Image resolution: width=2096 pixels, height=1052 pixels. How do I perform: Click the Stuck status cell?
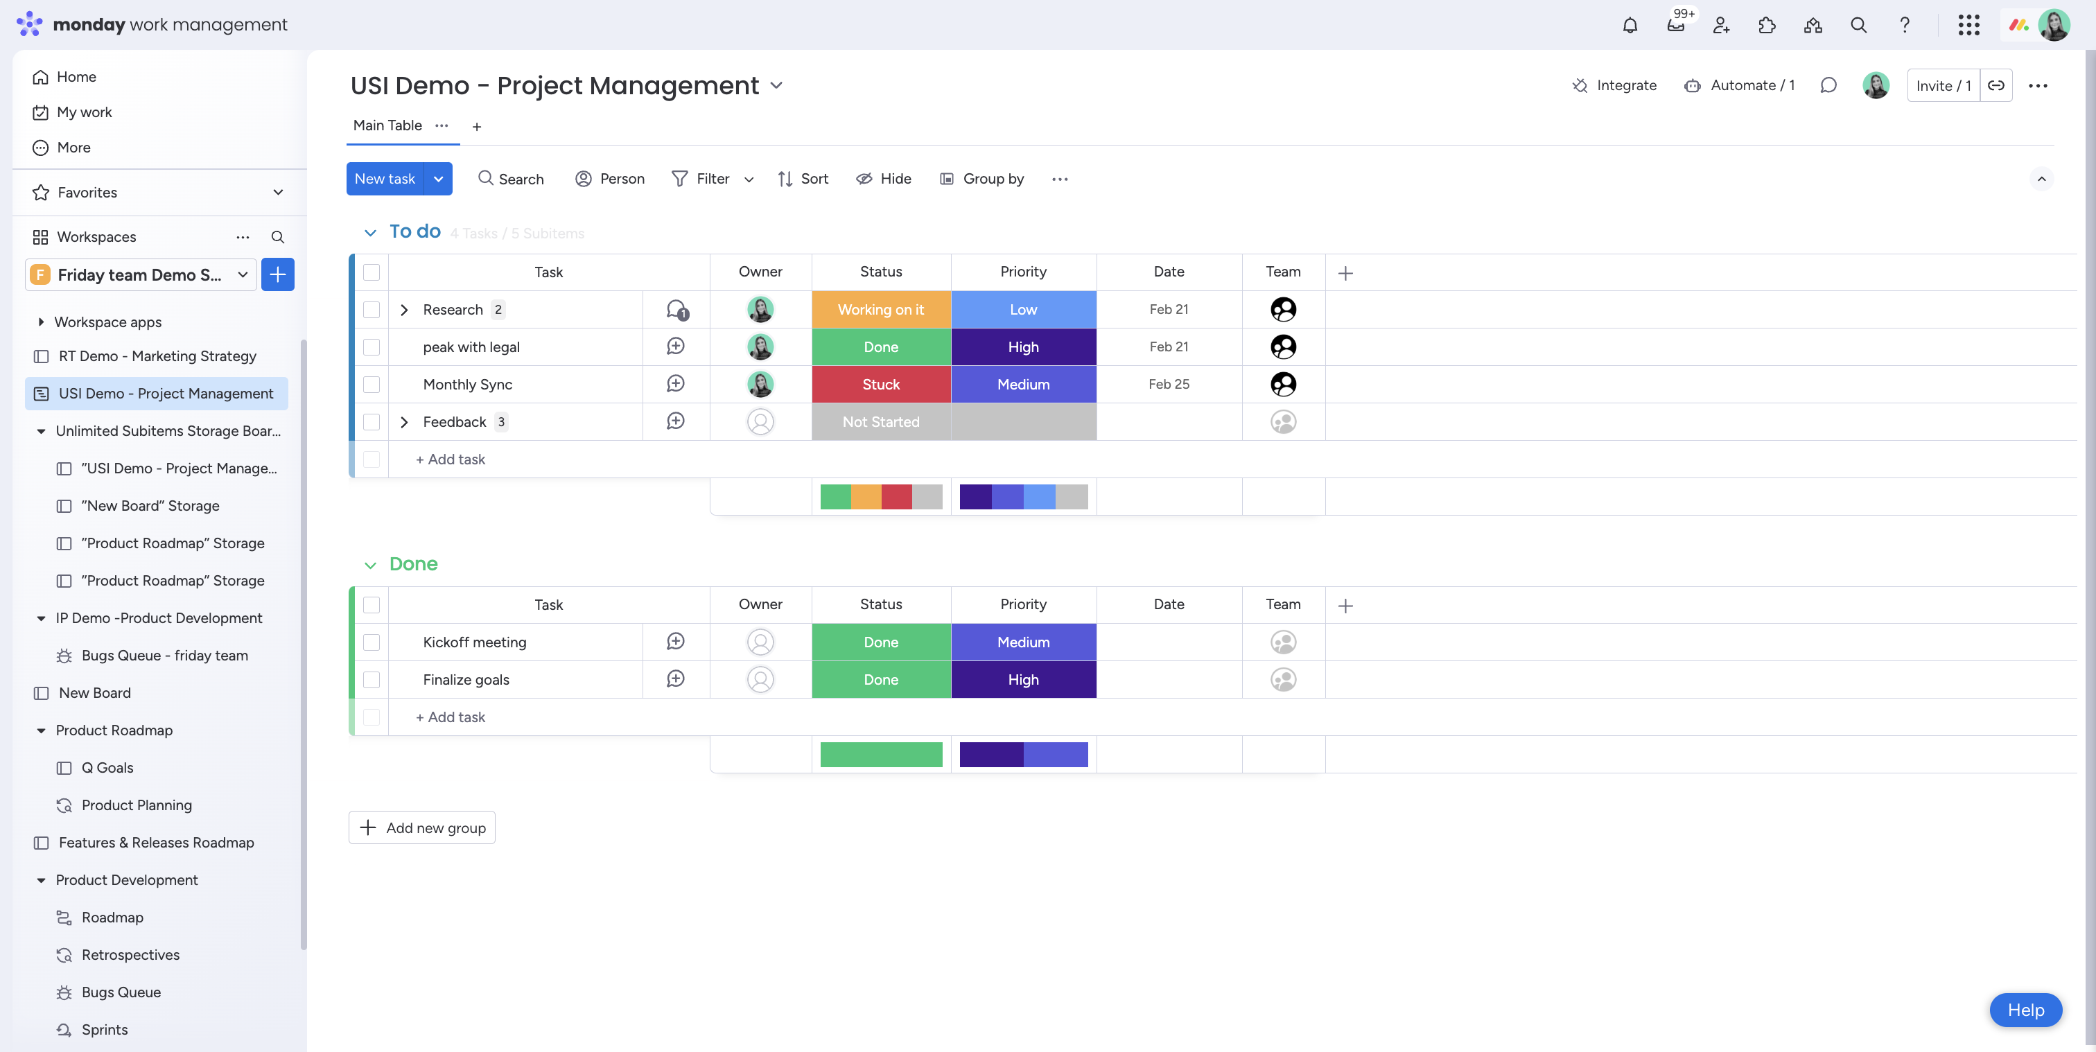point(880,385)
